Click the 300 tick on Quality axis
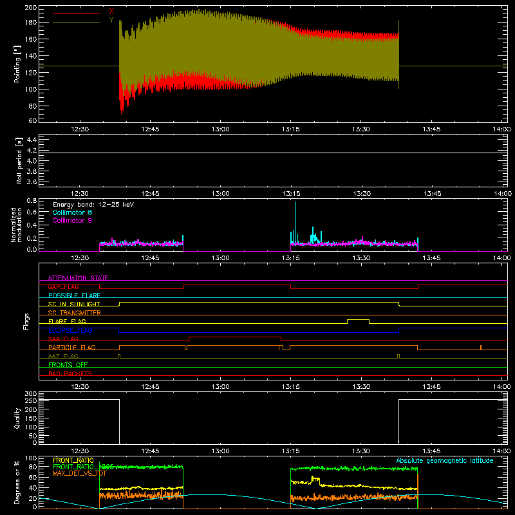Screen dimensions: 515x515 (30, 394)
